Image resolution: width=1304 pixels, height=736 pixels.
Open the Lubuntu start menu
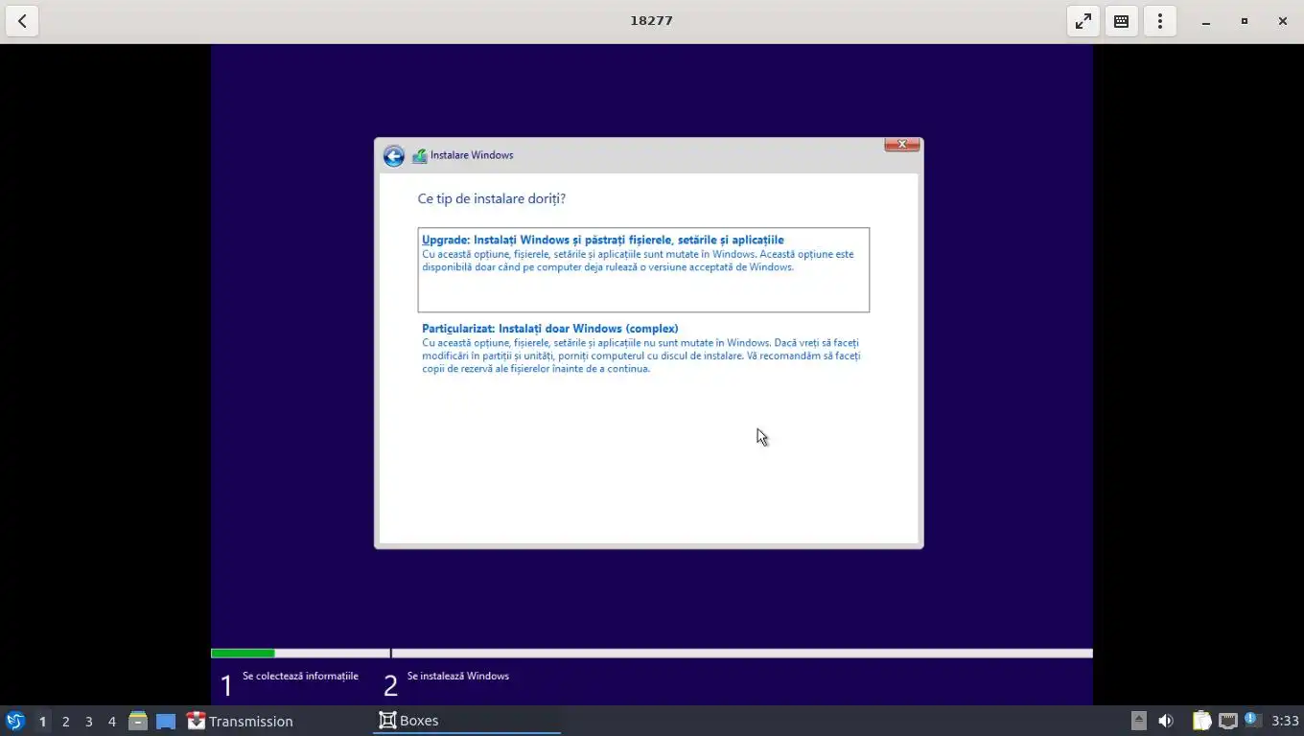(x=15, y=721)
